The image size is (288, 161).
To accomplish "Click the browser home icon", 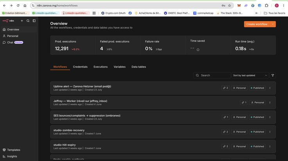I will coord(25,5).
